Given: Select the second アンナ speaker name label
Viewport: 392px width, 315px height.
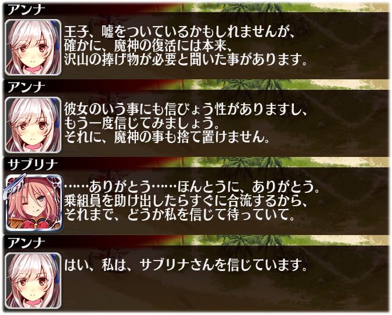Looking at the screenshot, I should (x=26, y=87).
